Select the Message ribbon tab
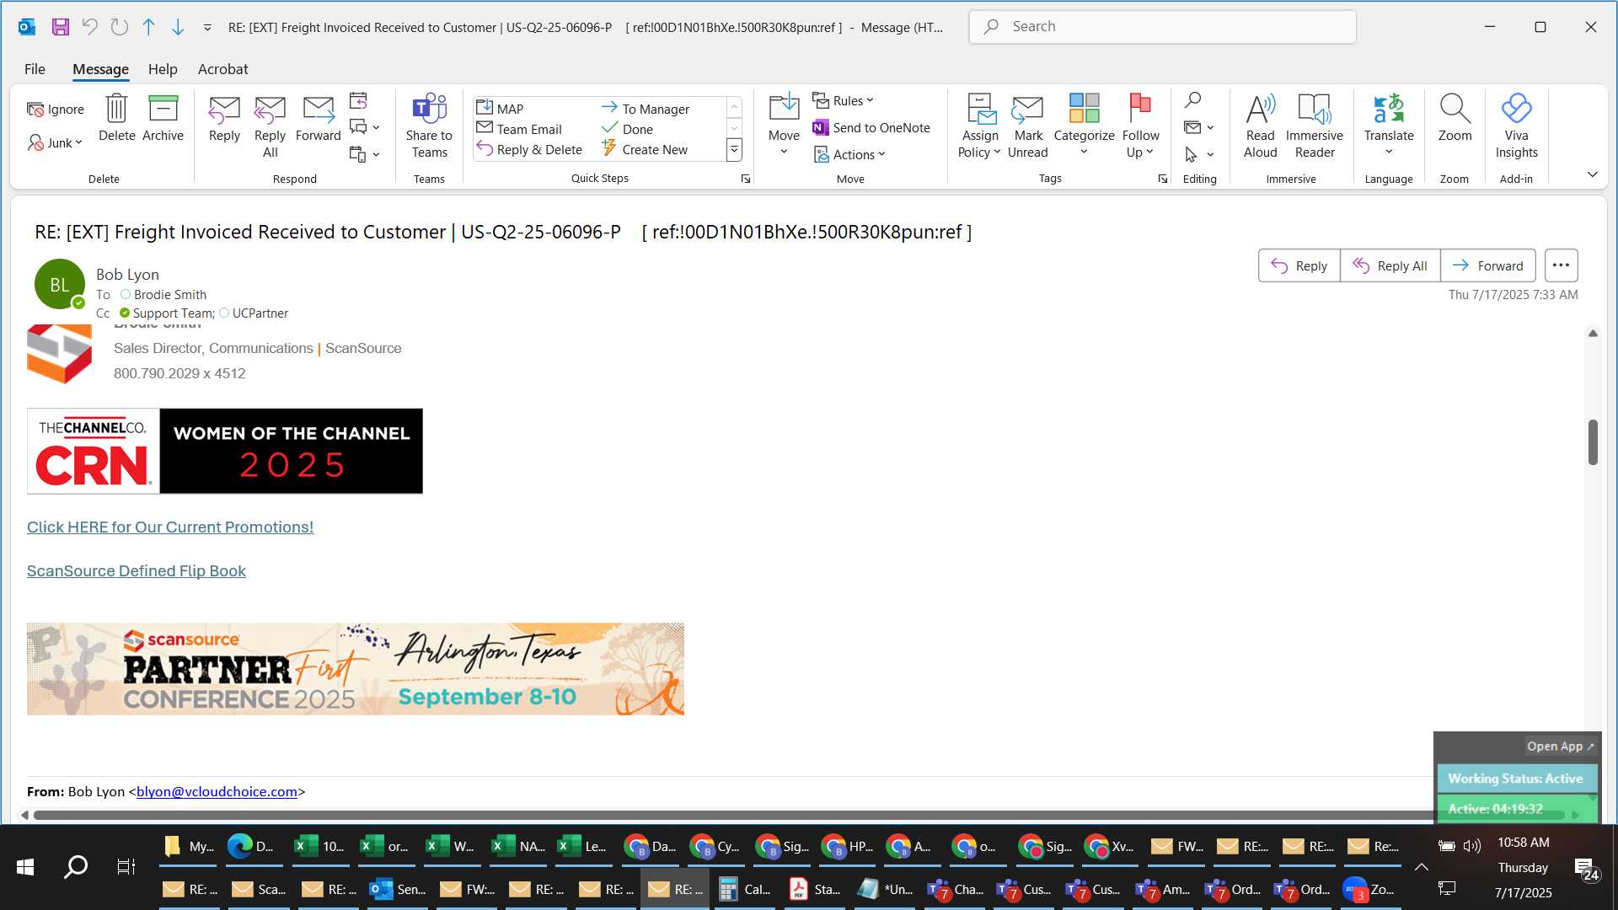This screenshot has width=1618, height=910. (x=100, y=69)
